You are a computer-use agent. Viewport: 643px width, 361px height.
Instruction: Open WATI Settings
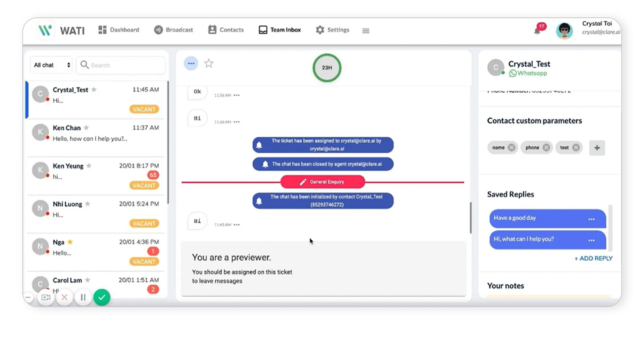coord(332,29)
